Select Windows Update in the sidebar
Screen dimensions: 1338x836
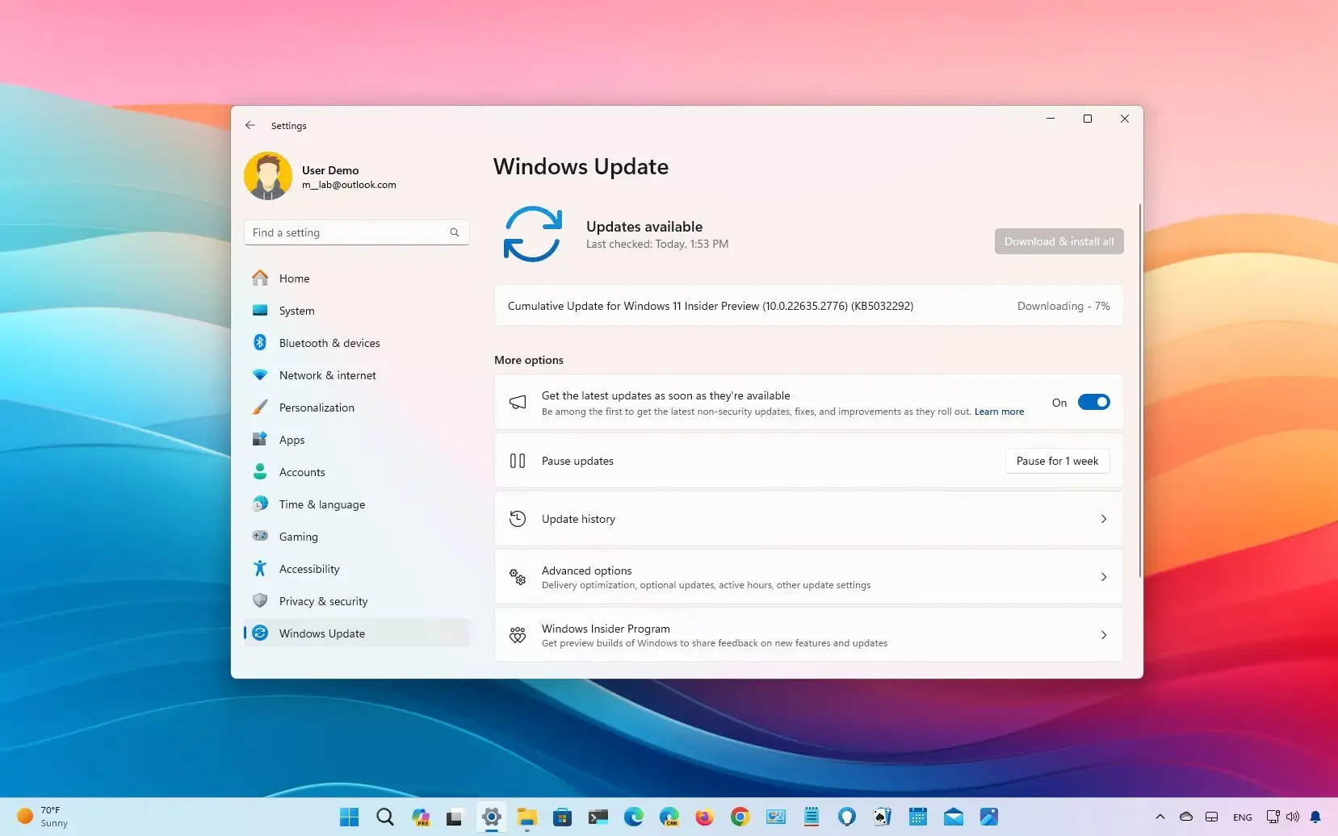[321, 633]
